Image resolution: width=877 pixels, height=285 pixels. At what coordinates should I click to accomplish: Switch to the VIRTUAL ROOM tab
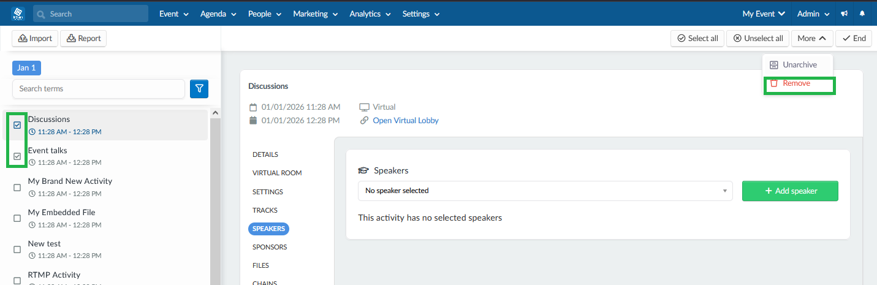tap(277, 173)
